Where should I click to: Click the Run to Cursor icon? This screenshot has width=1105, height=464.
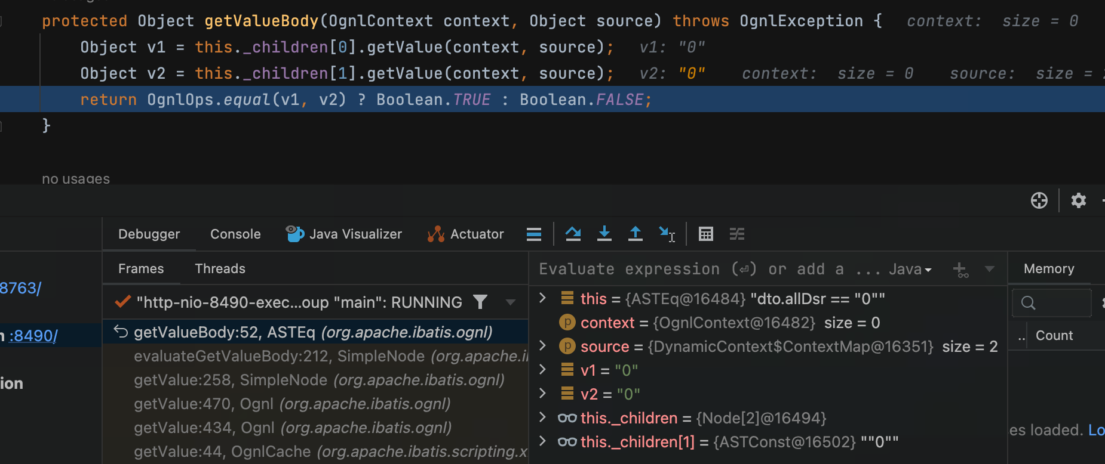(x=667, y=234)
